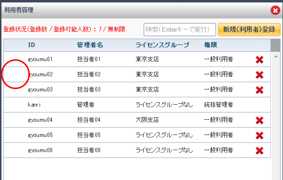The height and width of the screenshot is (180, 283).
Task: Delete user gyoumu04 with red X
Action: [x=260, y=120]
